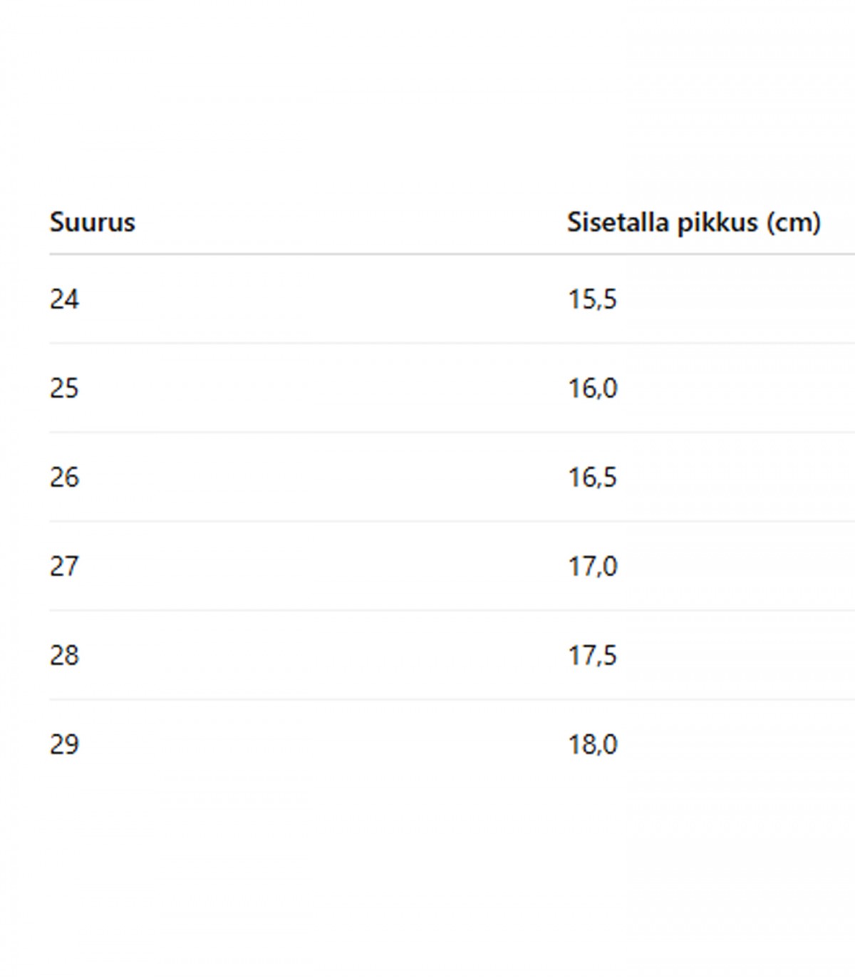Click the 17,5 insole length value

click(x=592, y=656)
